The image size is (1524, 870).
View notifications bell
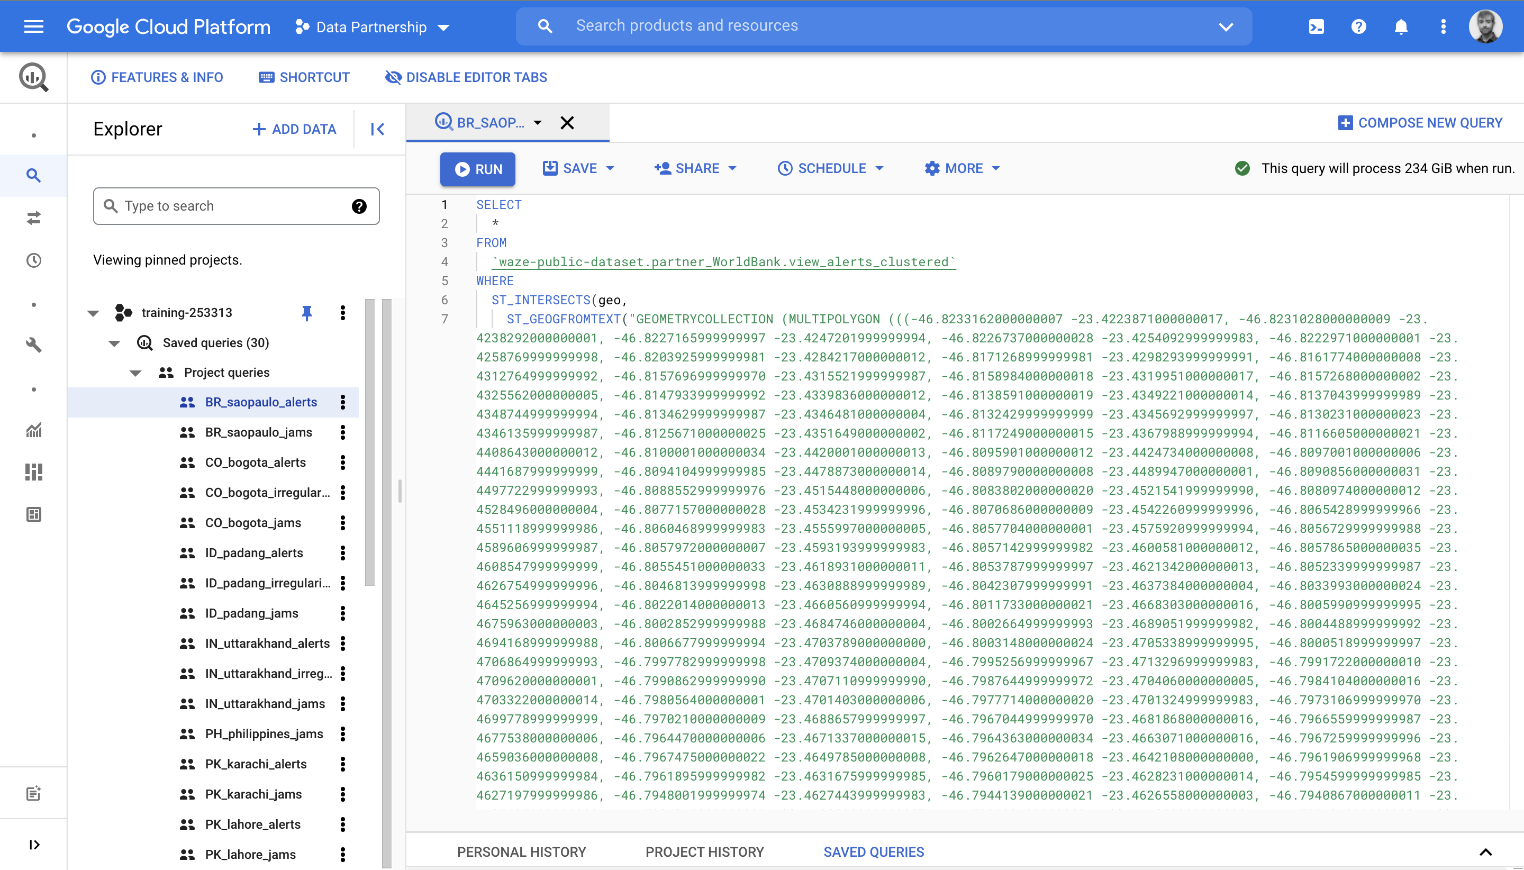pos(1401,26)
